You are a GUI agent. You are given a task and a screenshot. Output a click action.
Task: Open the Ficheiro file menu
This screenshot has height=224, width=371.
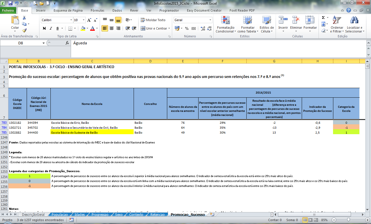pos(8,10)
